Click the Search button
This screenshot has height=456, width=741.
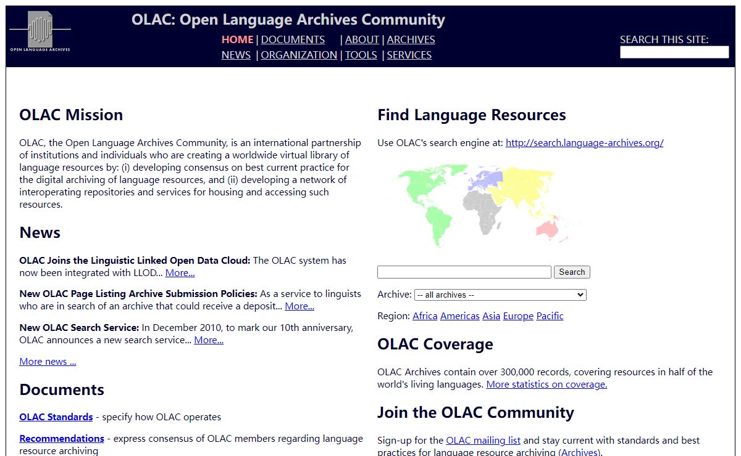tap(572, 272)
